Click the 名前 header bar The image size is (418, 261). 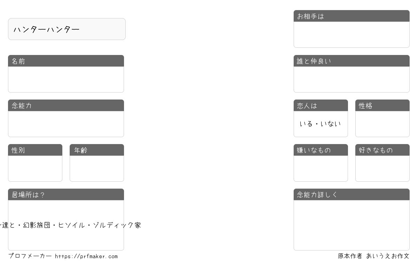tap(66, 61)
